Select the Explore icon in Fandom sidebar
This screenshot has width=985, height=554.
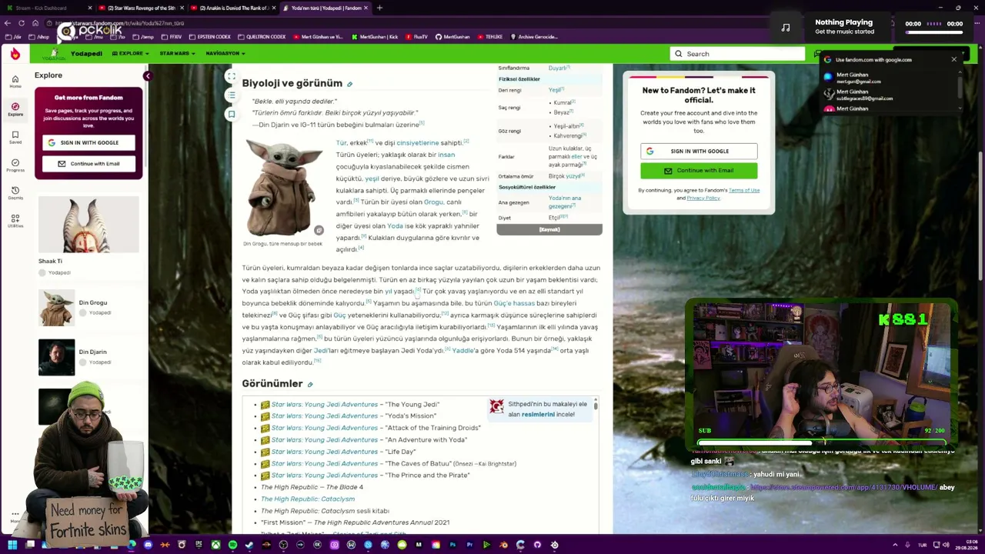point(15,108)
